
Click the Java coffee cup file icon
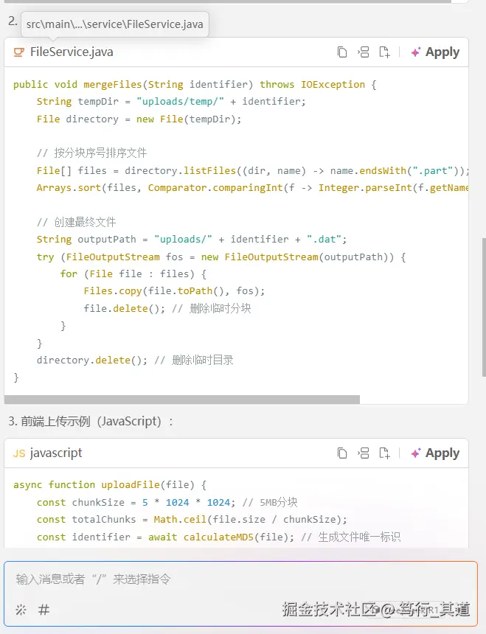tap(19, 52)
